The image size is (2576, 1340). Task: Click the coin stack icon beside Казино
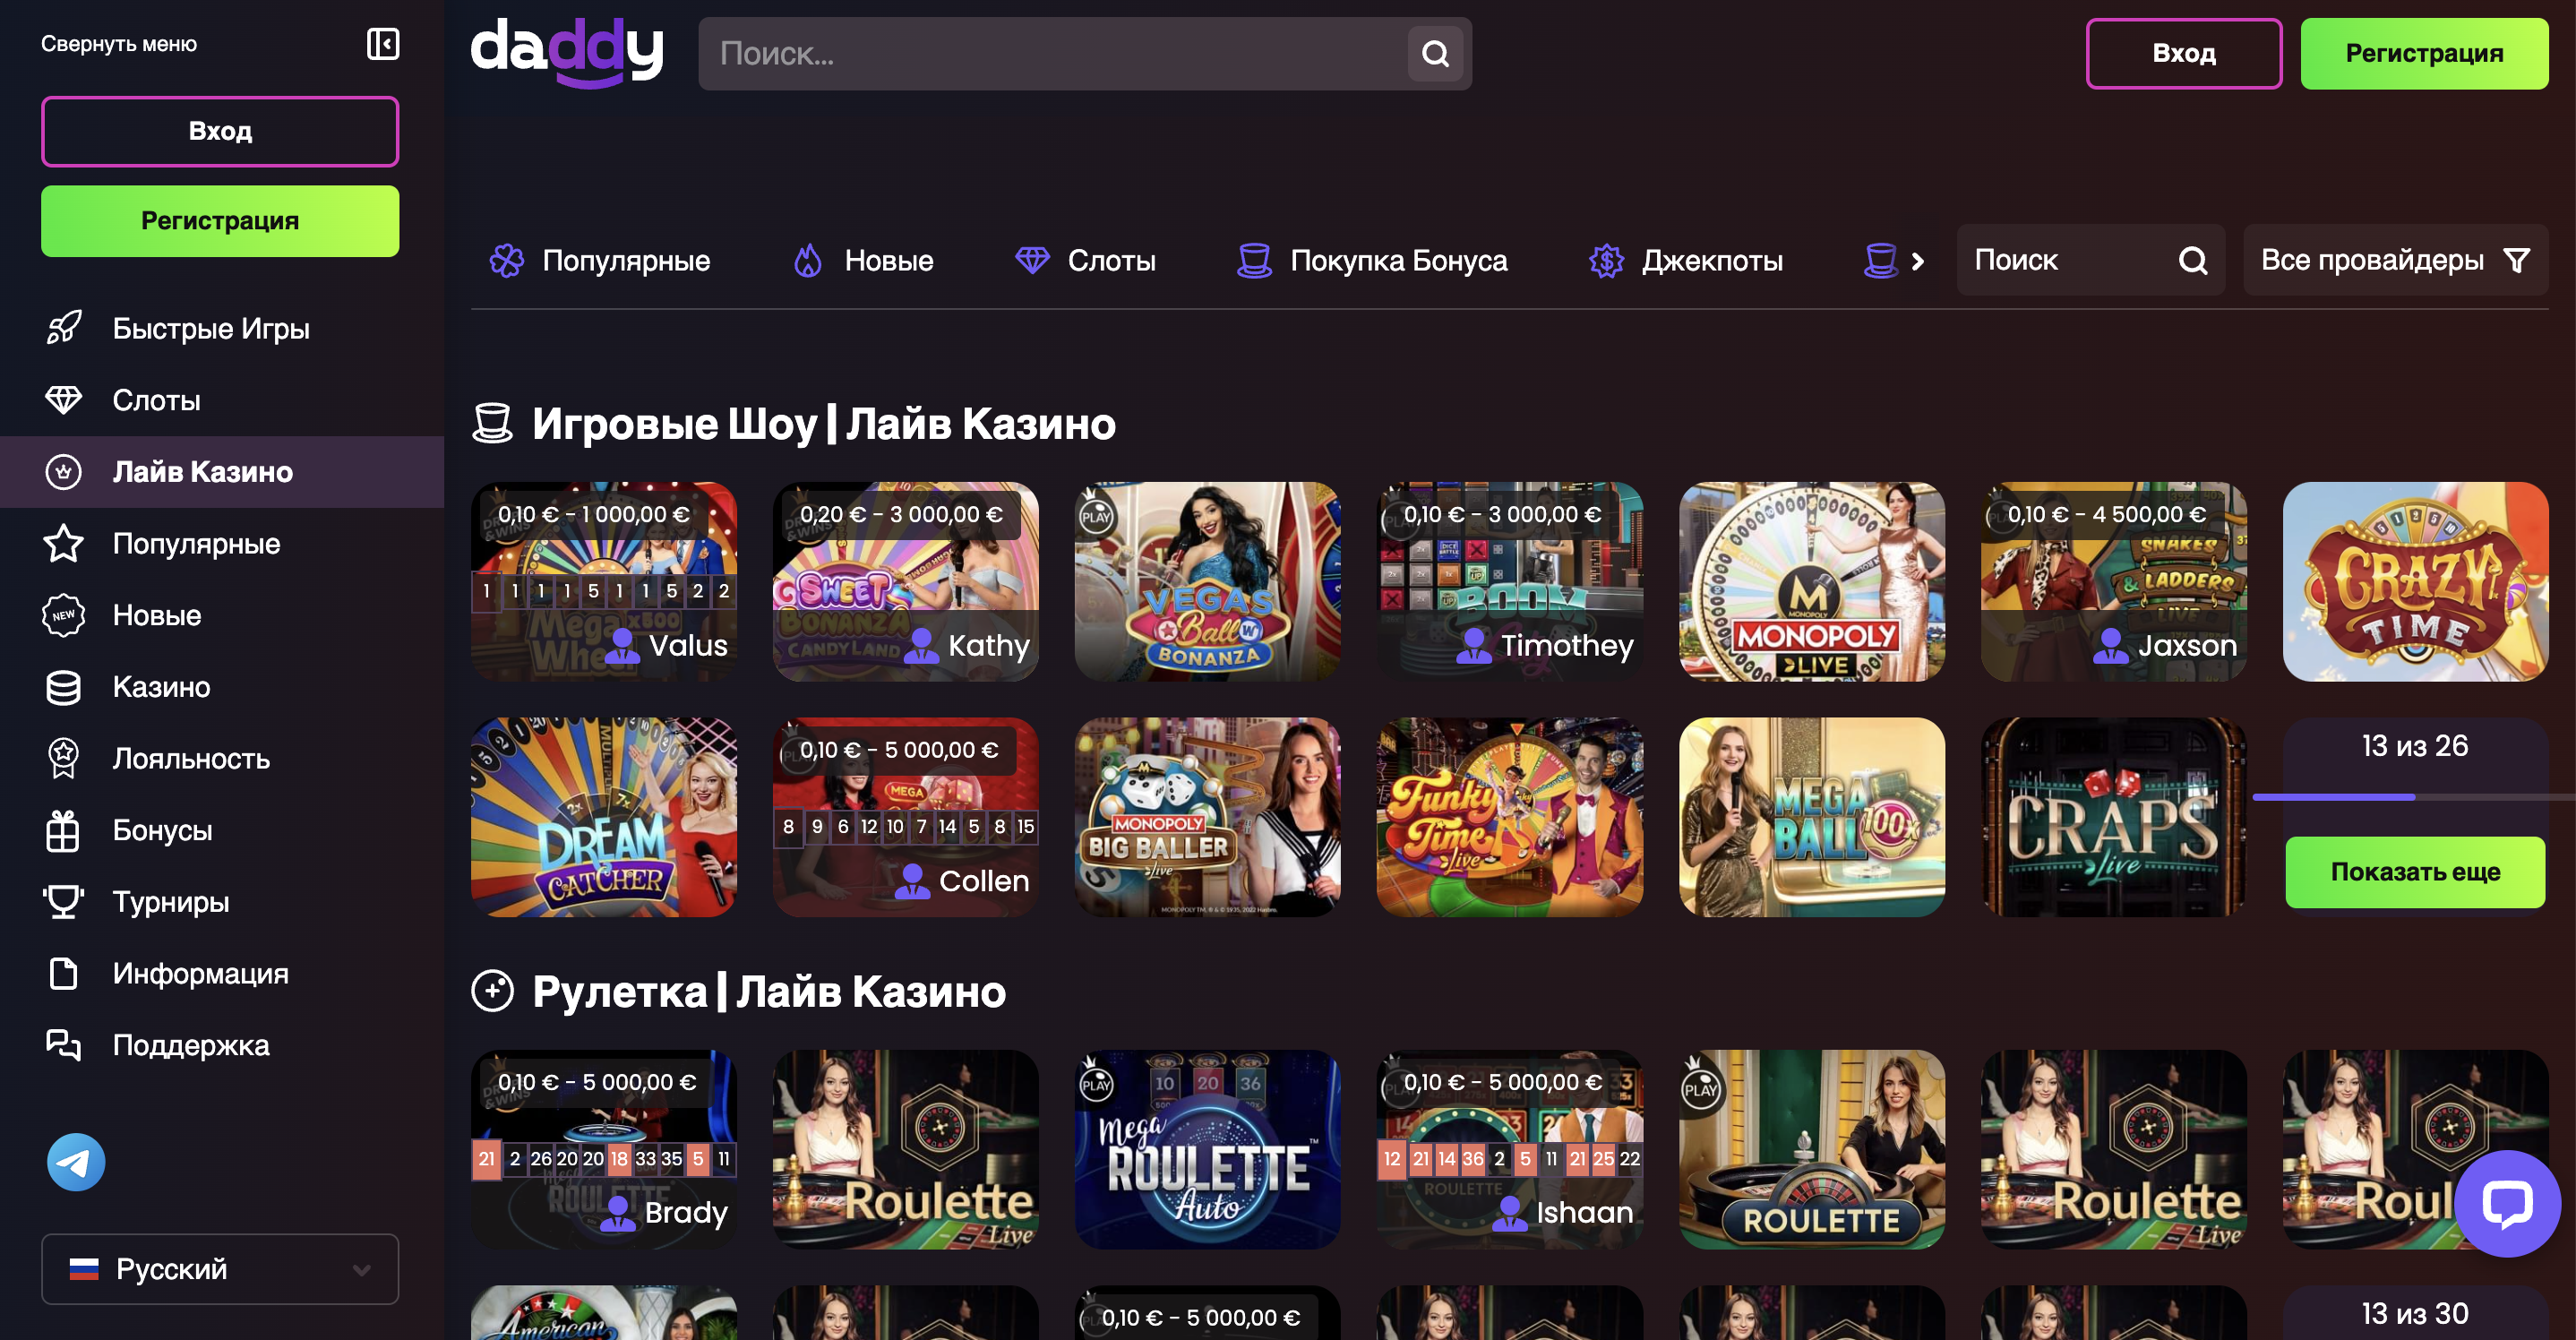64,687
